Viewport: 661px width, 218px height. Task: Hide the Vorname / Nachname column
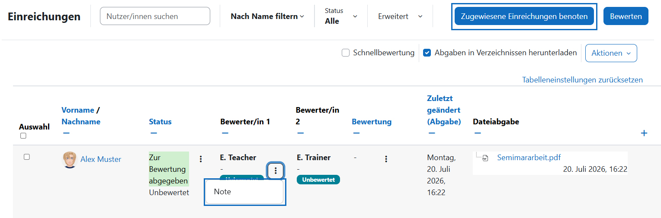[x=66, y=133]
